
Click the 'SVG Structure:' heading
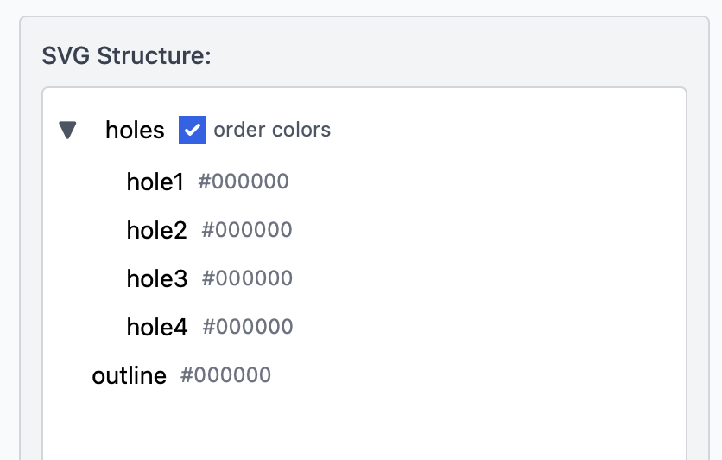(x=127, y=56)
